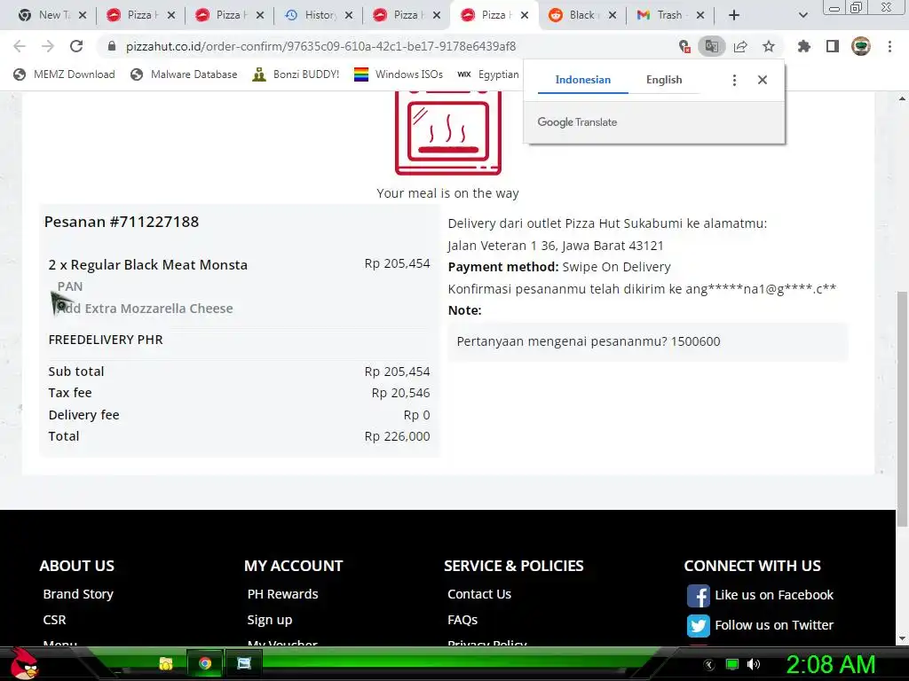The image size is (909, 681).
Task: Click the network monitor tray icon
Action: coord(732,664)
